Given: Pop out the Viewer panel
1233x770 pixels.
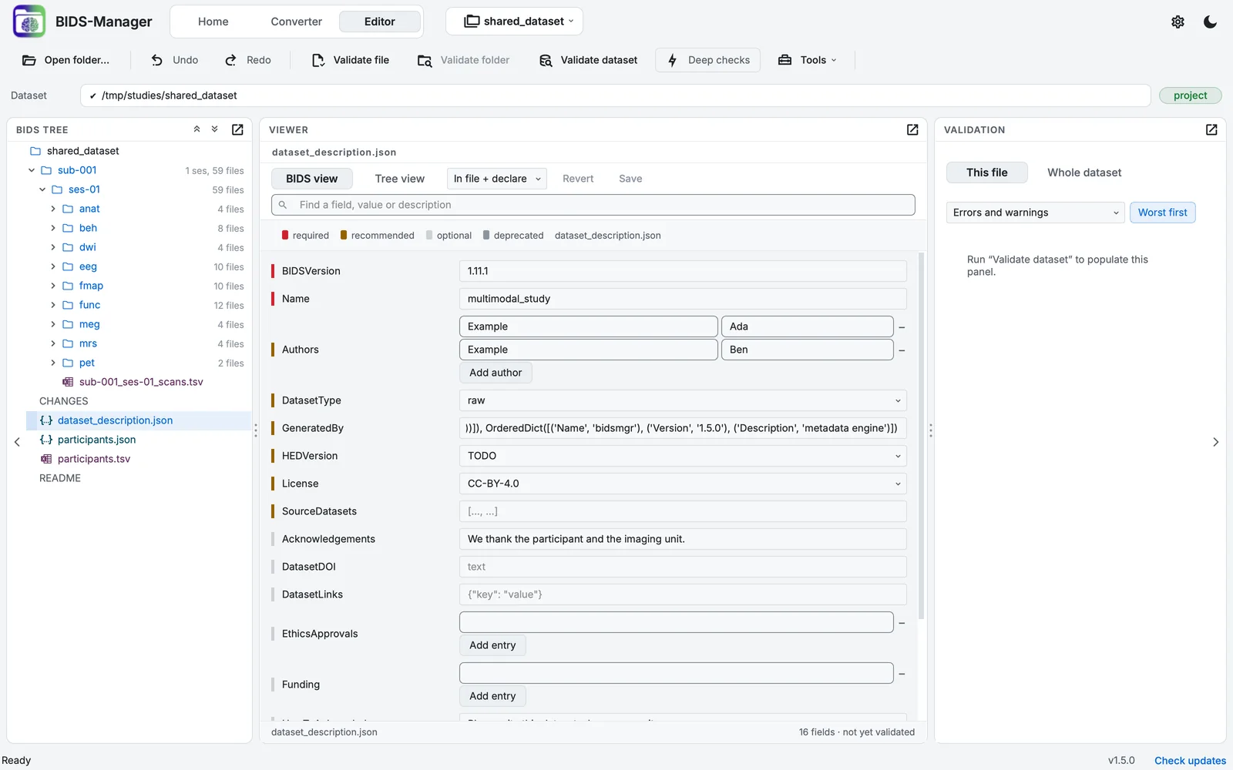Looking at the screenshot, I should pyautogui.click(x=912, y=129).
